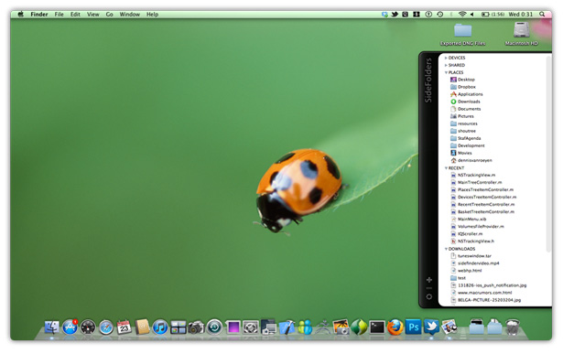The width and height of the screenshot is (563, 354).
Task: Launch Address Book from the Dock
Action: click(x=142, y=327)
